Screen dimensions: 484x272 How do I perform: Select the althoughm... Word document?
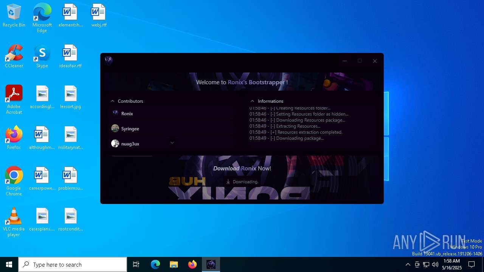coord(42,138)
